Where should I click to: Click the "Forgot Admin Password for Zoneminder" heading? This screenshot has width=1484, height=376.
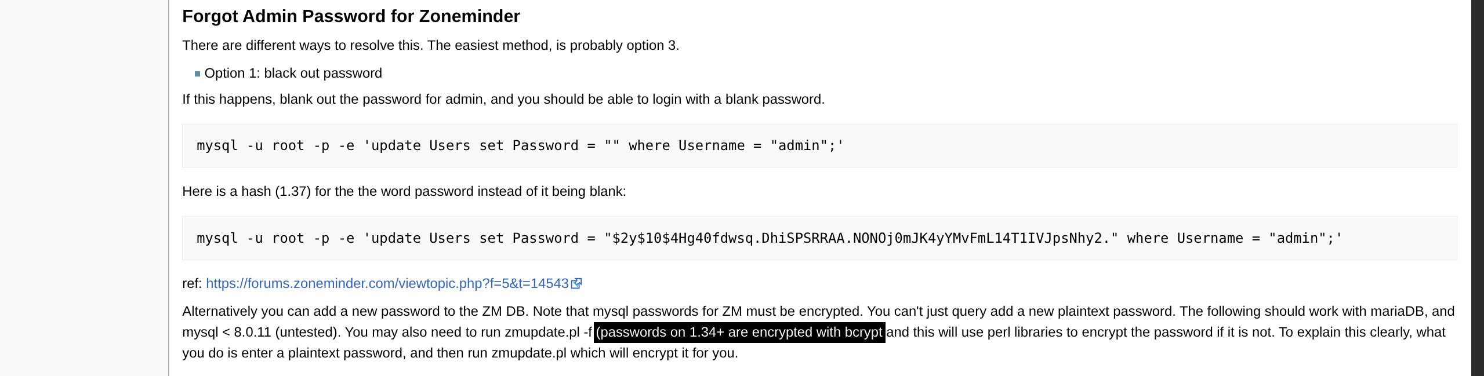click(351, 16)
